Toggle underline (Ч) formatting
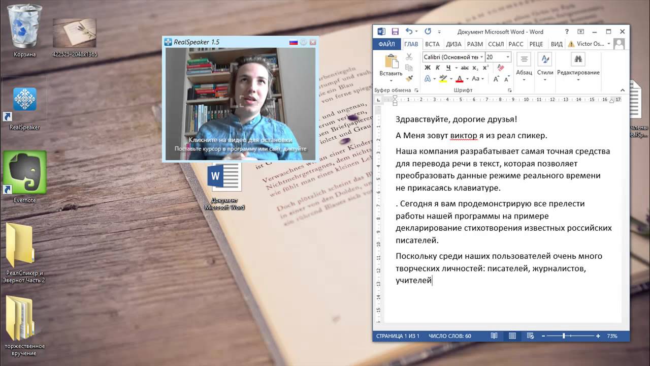 [448, 68]
